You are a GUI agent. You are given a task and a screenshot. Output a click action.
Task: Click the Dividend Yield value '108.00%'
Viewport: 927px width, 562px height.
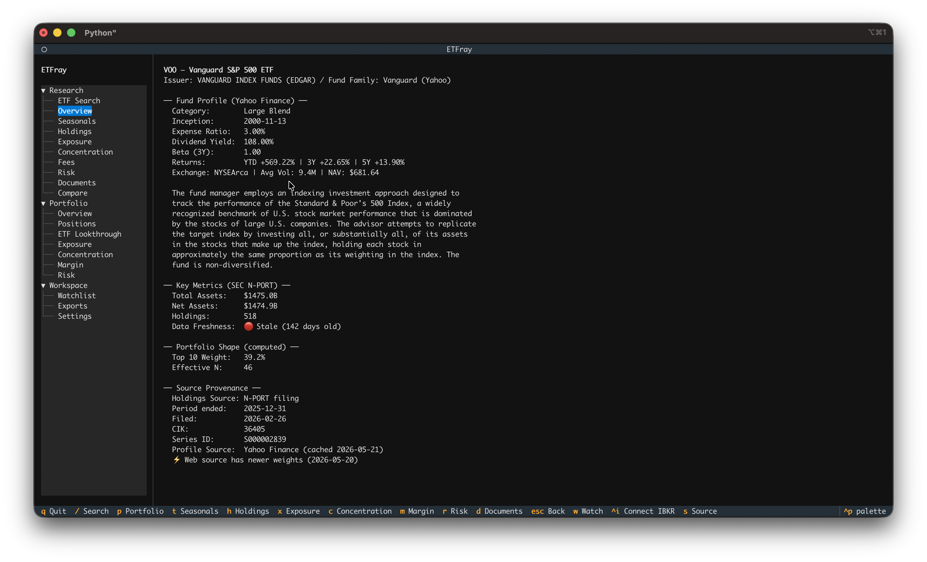[259, 142]
